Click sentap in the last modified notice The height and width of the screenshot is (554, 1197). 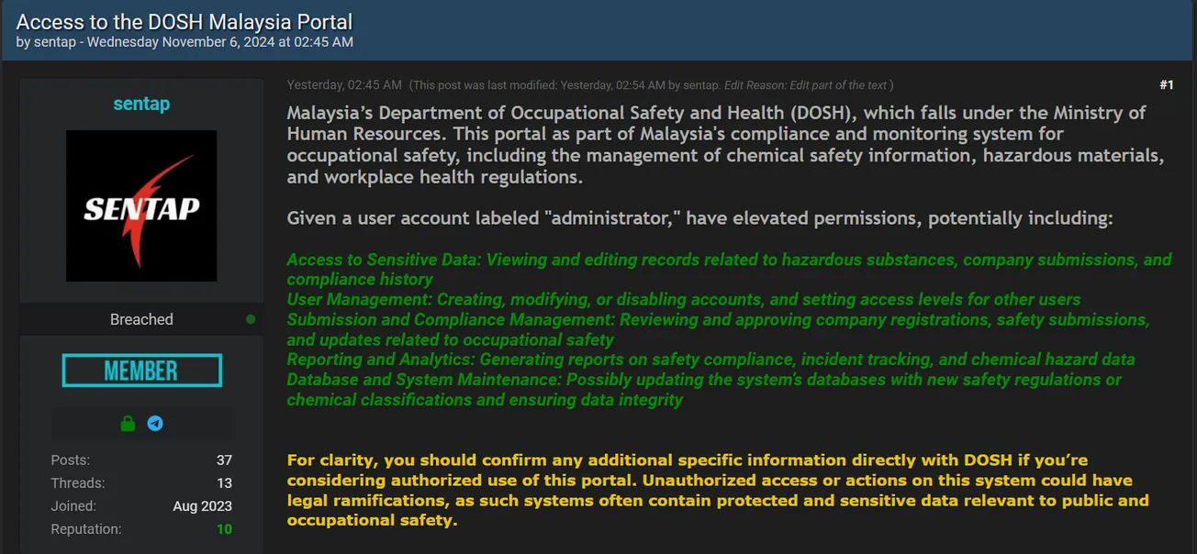(x=701, y=85)
